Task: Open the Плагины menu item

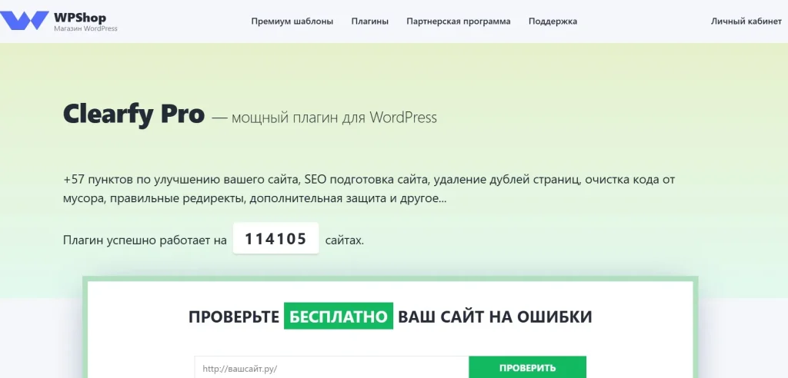Action: [370, 21]
